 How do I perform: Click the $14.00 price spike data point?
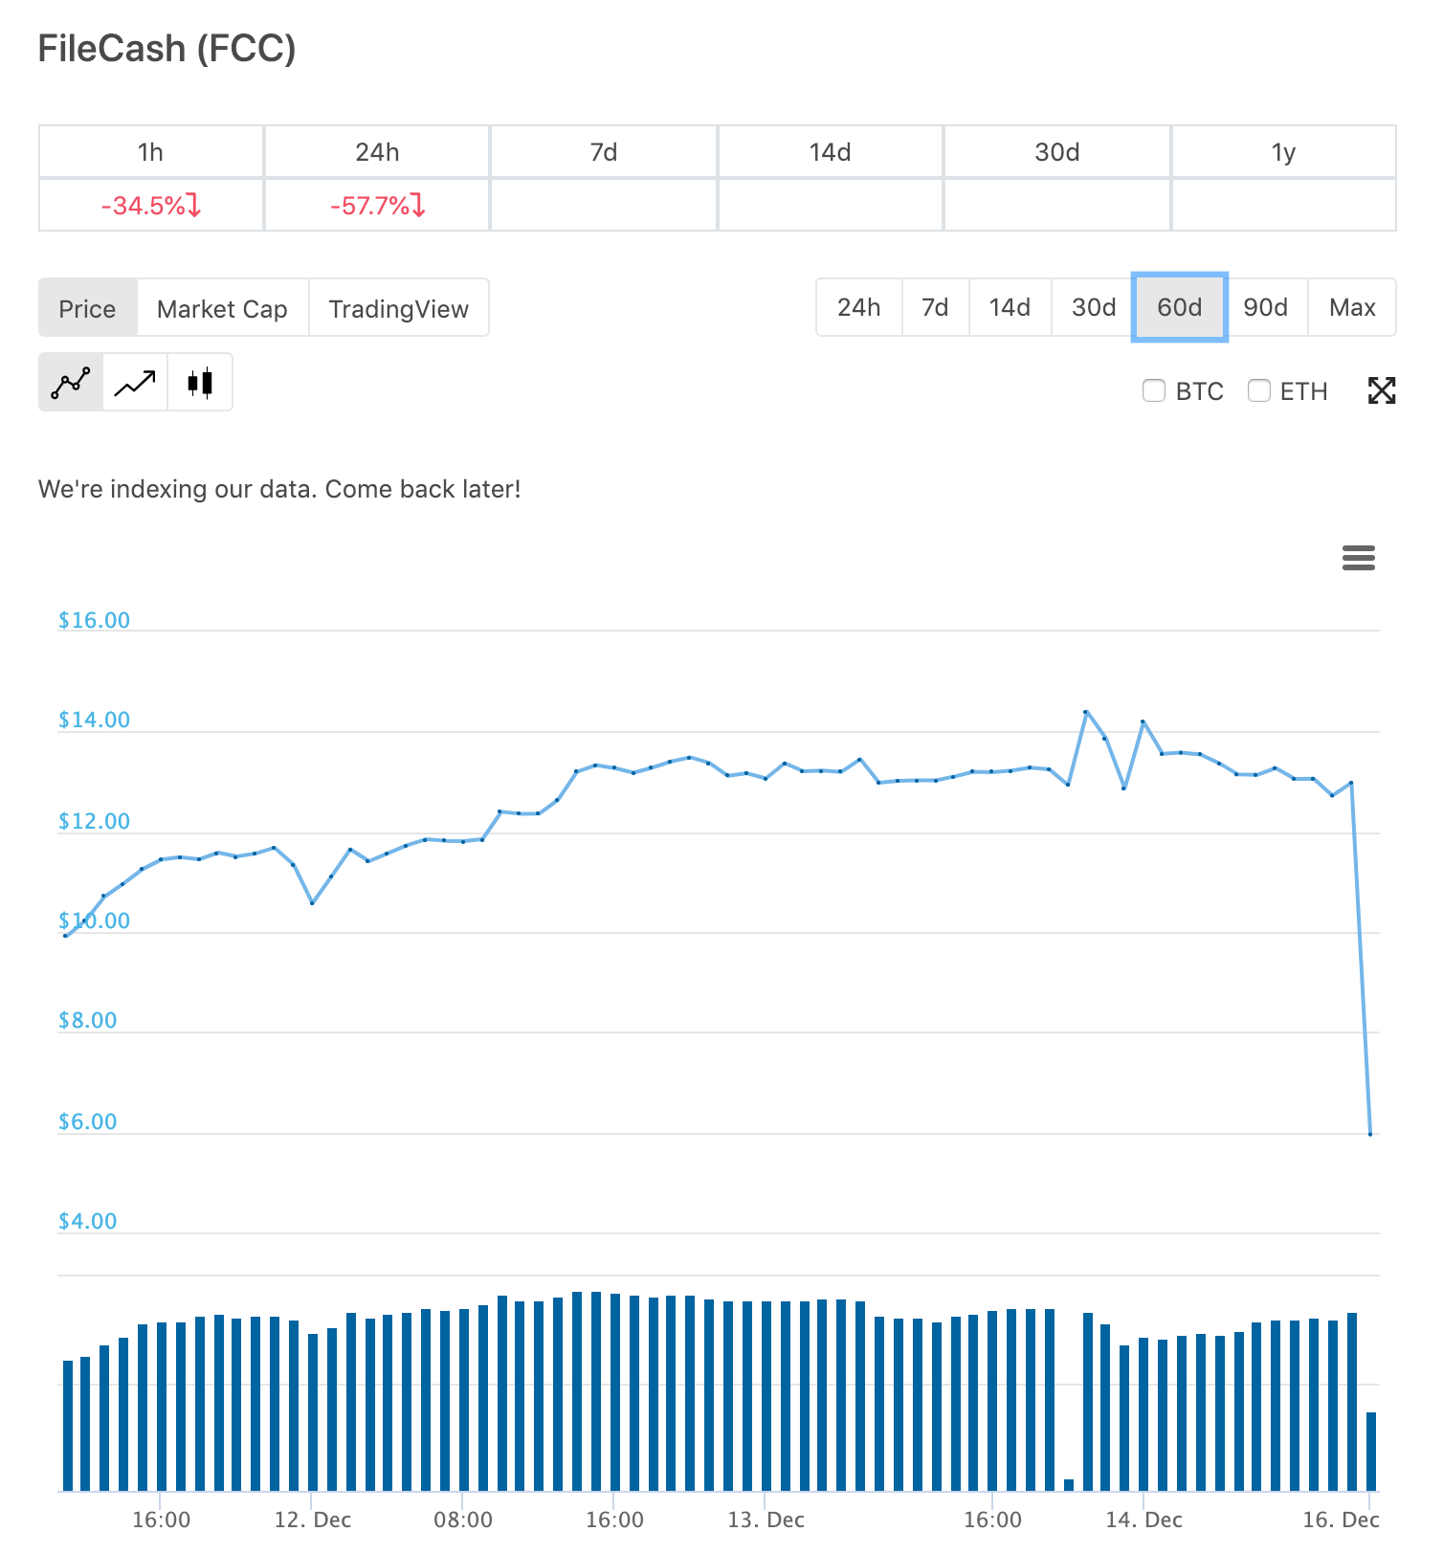(1085, 712)
